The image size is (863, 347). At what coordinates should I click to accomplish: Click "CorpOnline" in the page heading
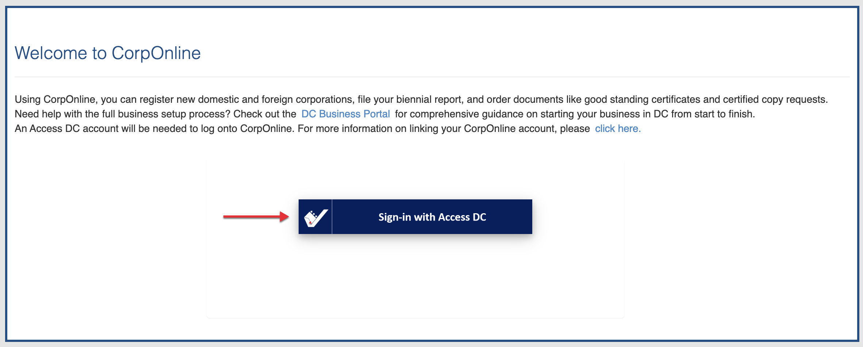tap(156, 53)
